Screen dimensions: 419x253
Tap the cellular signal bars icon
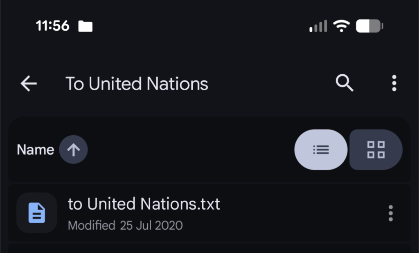point(318,27)
